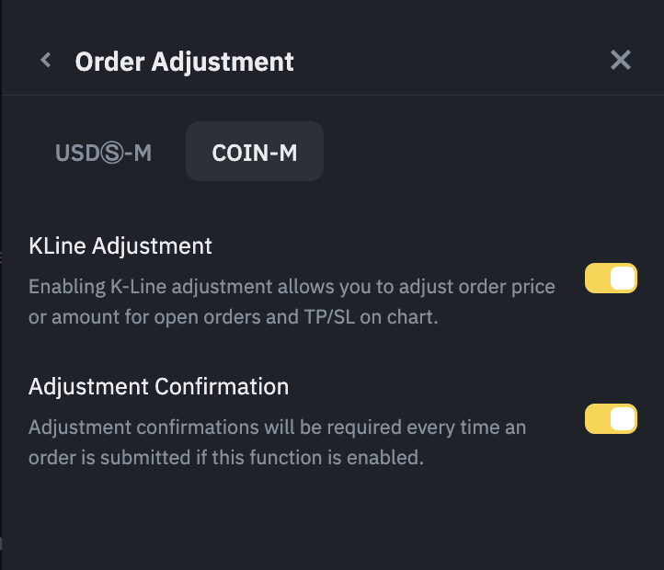Click the Adjustment Confirmation heading label
This screenshot has height=570, width=664.
[x=158, y=386]
